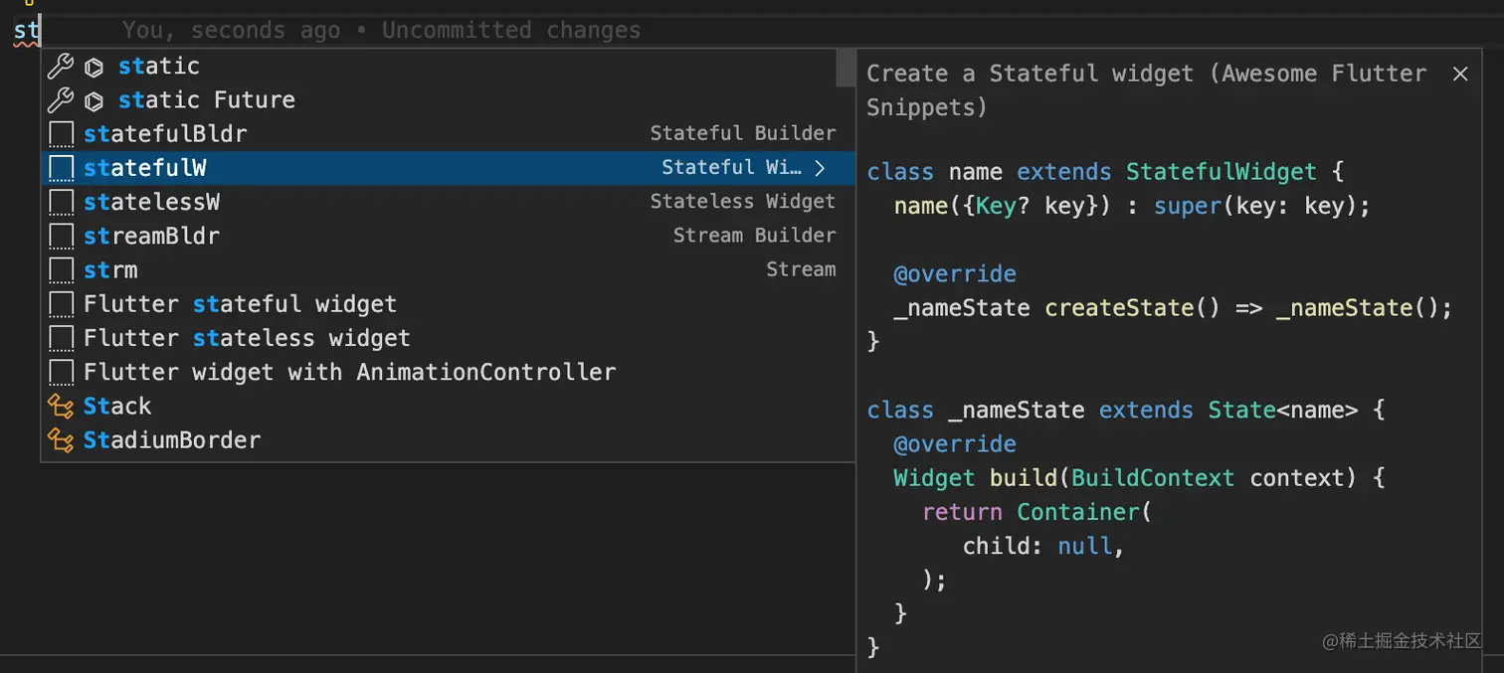The width and height of the screenshot is (1504, 673).
Task: Click "You, seconds ago" blame annotation
Action: [231, 30]
